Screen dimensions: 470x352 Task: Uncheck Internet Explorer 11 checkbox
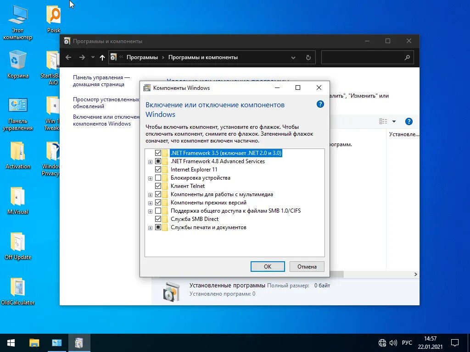(x=158, y=170)
